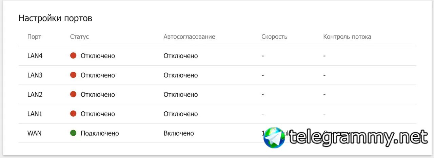Click the Статус column header

pos(79,37)
